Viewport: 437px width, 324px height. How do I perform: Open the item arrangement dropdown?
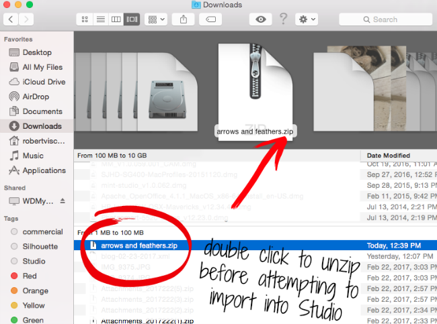(156, 19)
